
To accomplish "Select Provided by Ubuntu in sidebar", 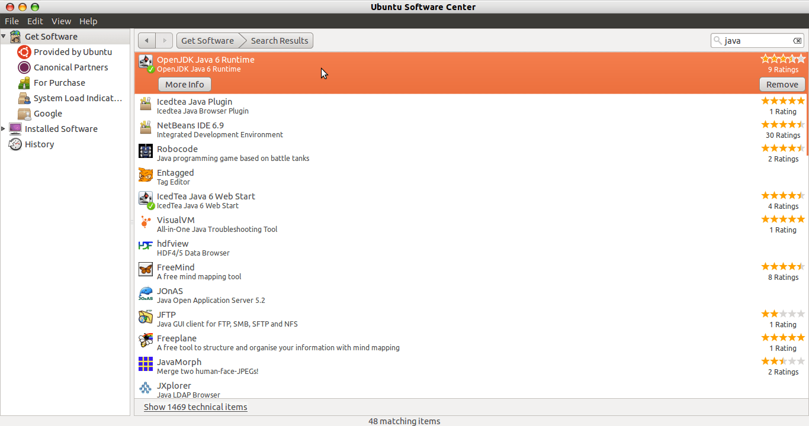I will tap(73, 52).
